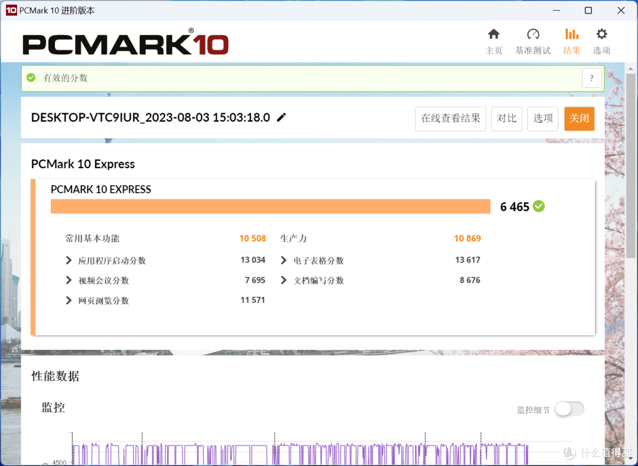Image resolution: width=638 pixels, height=466 pixels.
Task: Click the 13 617 score value
Action: coord(467,260)
